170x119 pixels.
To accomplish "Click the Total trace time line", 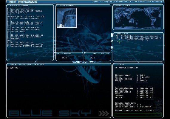I will click(133, 107).
